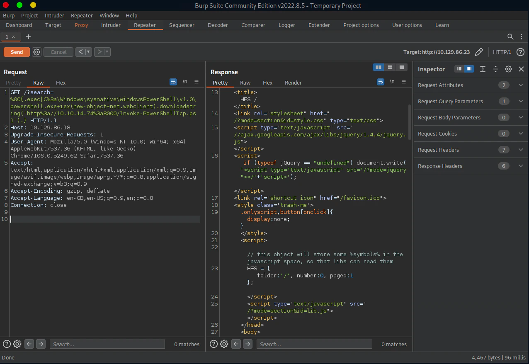Expand all Inspector sections
This screenshot has height=364, width=529.
click(x=483, y=69)
